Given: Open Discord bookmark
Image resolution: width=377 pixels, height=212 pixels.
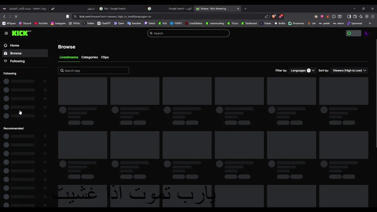Looking at the screenshot, I should tap(25, 23).
